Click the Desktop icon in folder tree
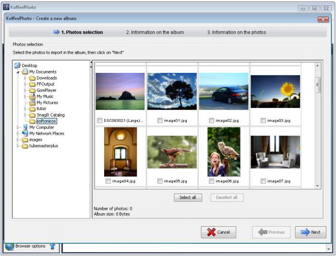The height and width of the screenshot is (256, 336). point(17,65)
